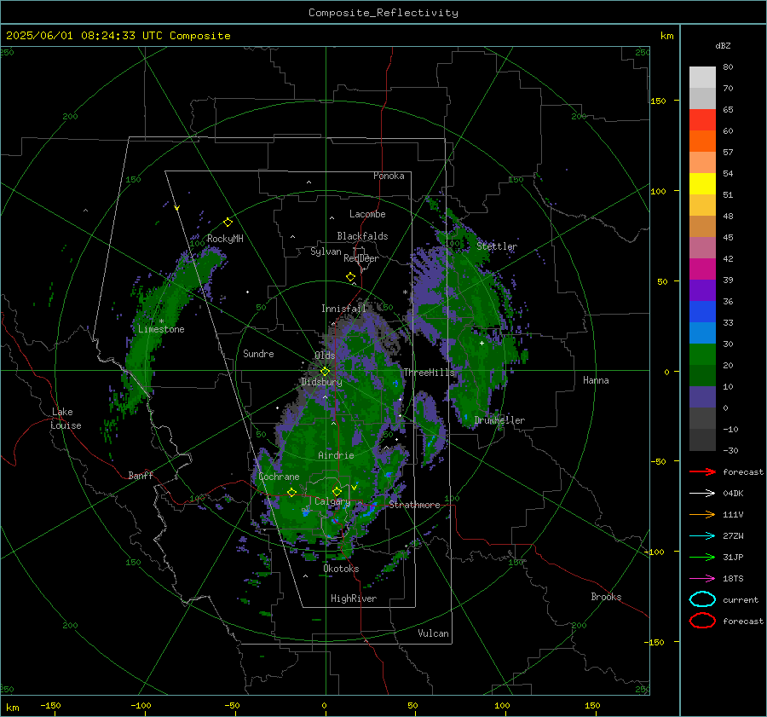Click the dBZ legend heading
Viewport: 767px width, 717px height.
(x=723, y=45)
